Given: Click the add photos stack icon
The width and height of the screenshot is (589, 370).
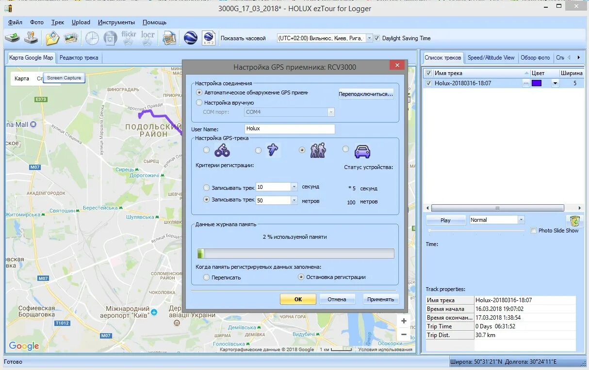Looking at the screenshot, I should pyautogui.click(x=71, y=38).
